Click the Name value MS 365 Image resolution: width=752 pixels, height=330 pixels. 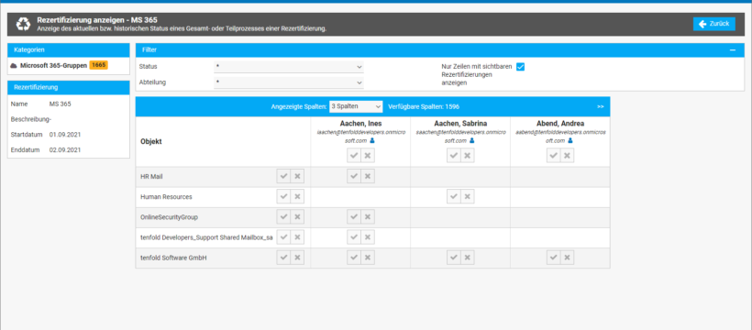[x=60, y=104]
